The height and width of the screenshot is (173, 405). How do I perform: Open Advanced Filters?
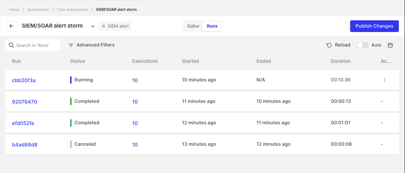point(92,45)
